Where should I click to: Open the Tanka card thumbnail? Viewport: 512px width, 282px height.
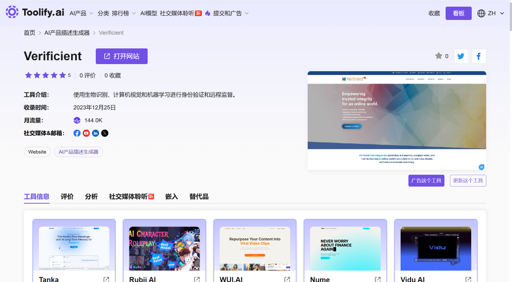pyautogui.click(x=74, y=249)
